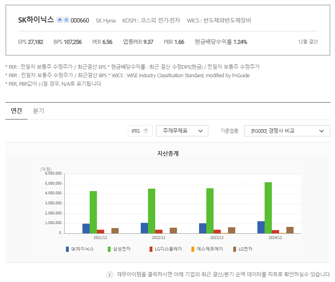Screen dimensions: 335x282
Task: Click the info icon beside the 재무아이템 note
Action: click(x=110, y=274)
